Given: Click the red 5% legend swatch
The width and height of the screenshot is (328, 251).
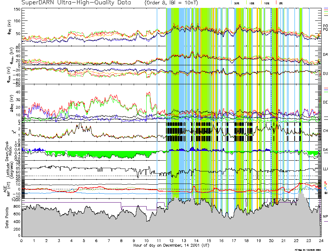Looking at the screenshot, I should 276,3.
